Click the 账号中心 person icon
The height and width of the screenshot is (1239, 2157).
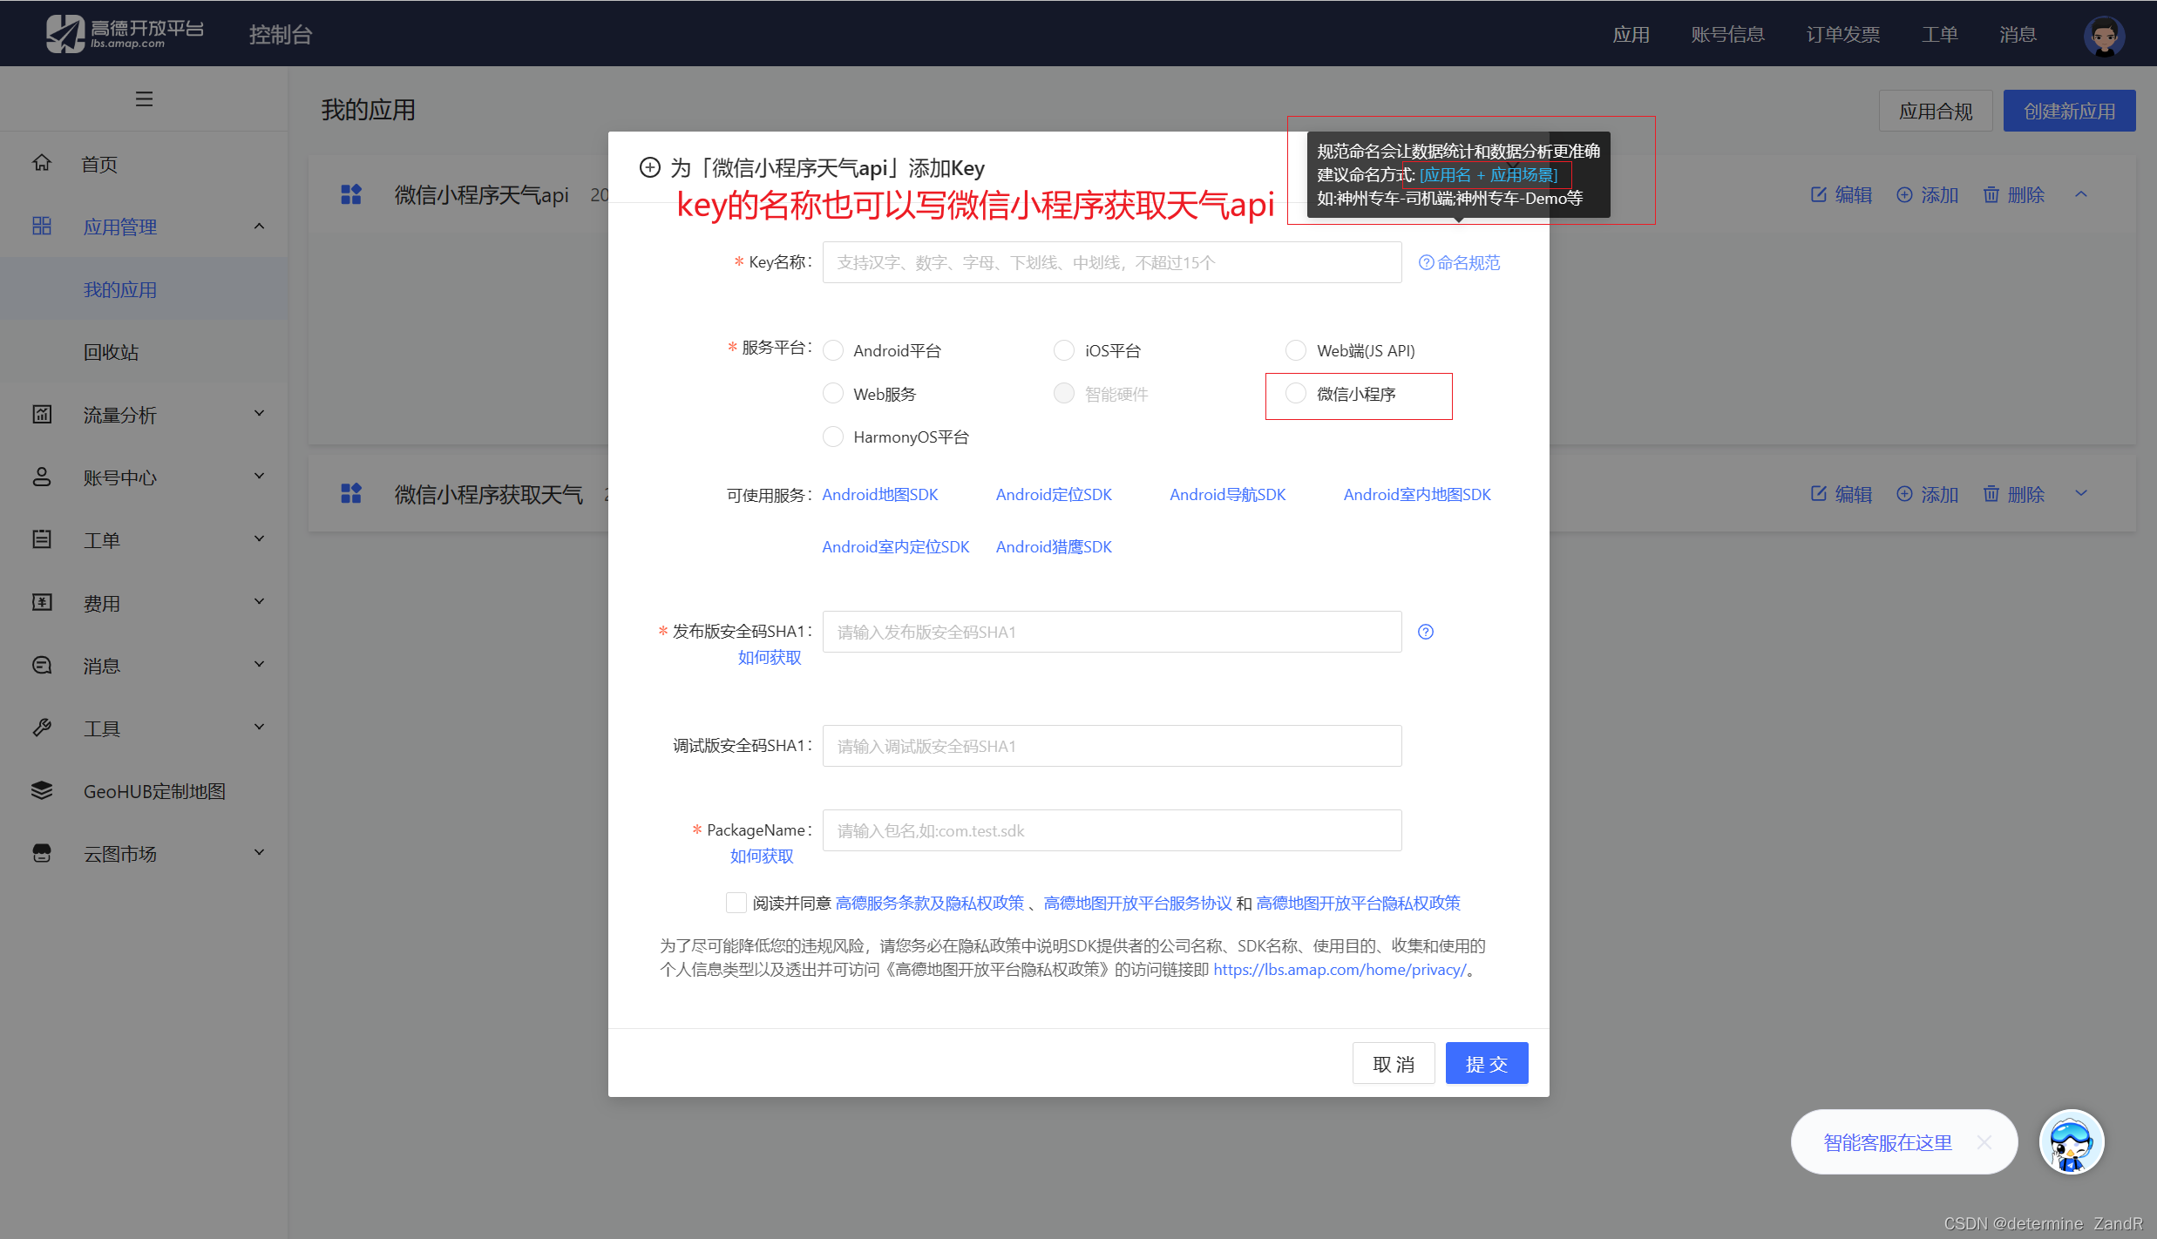42,477
